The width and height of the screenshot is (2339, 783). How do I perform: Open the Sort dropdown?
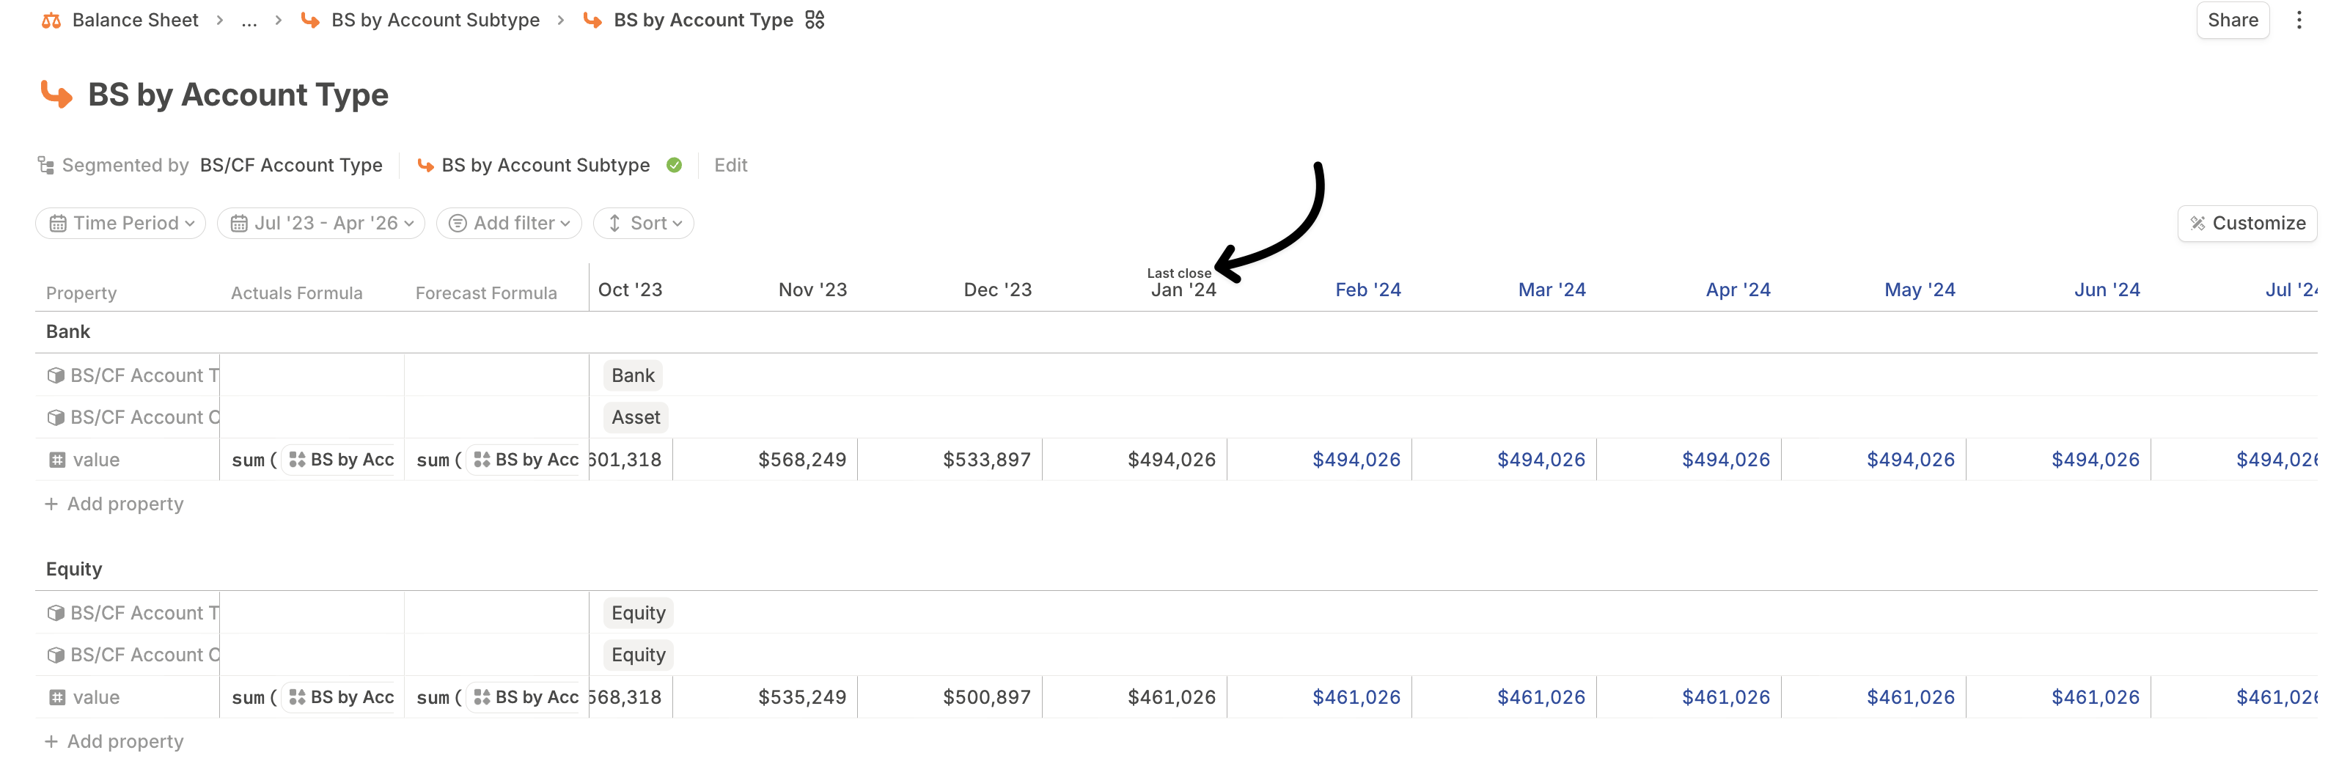click(x=644, y=224)
